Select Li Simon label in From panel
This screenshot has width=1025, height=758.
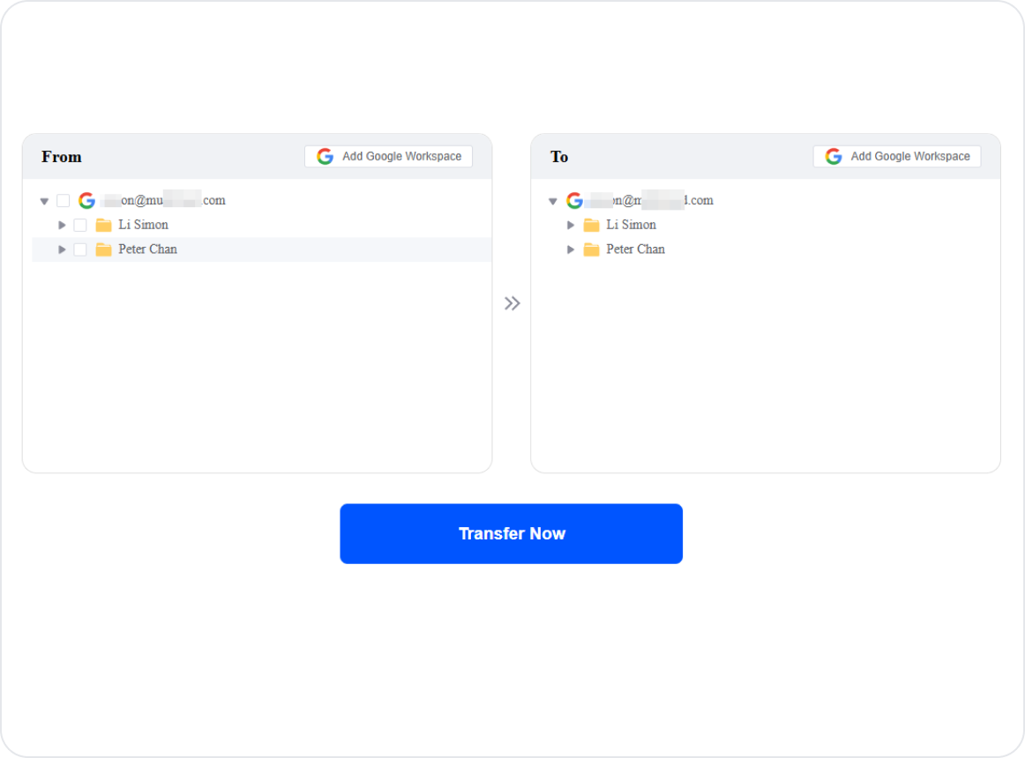[143, 225]
